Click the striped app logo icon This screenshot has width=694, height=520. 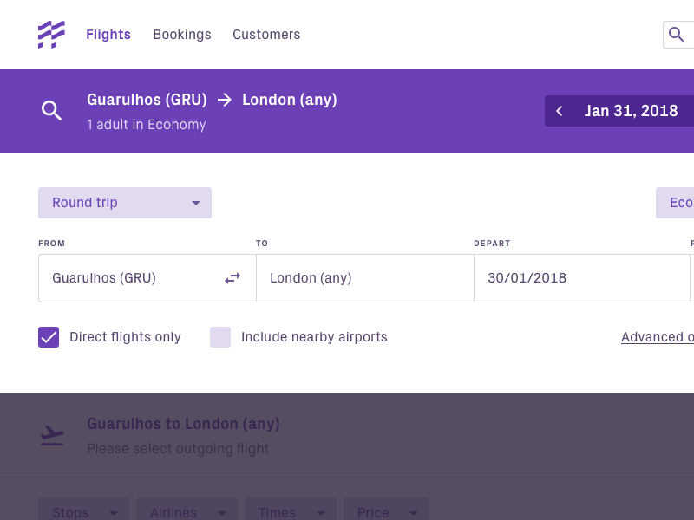click(x=51, y=35)
